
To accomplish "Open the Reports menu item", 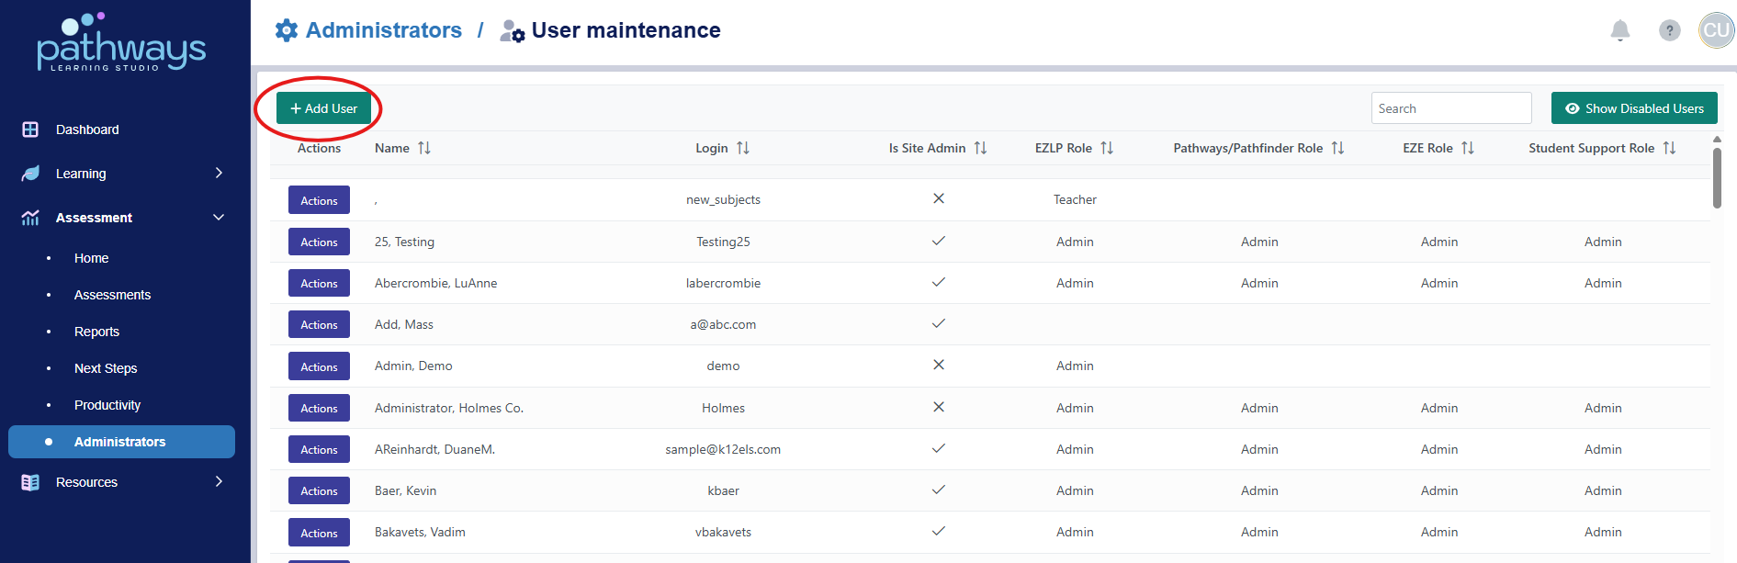I will point(96,332).
